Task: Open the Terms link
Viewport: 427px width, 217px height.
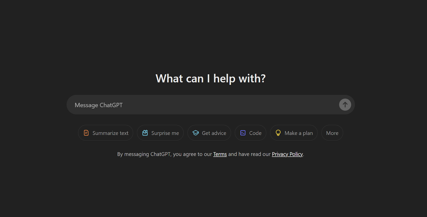Action: coord(220,154)
